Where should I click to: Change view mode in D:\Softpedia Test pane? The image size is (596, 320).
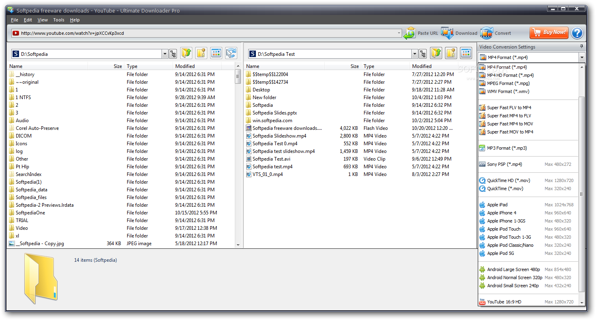pyautogui.click(x=466, y=53)
